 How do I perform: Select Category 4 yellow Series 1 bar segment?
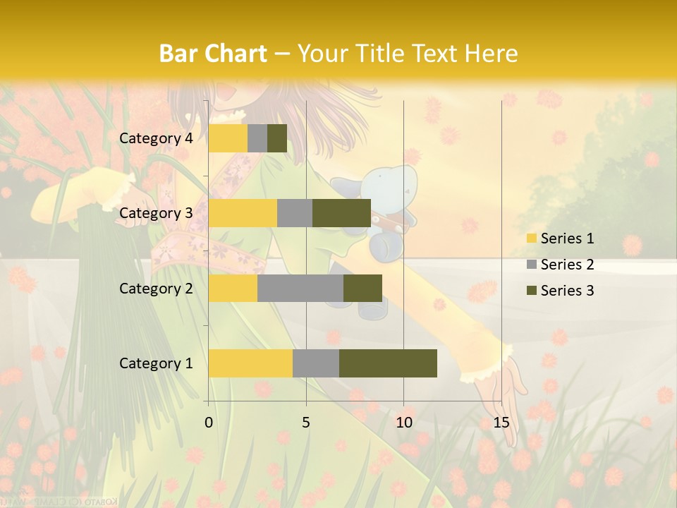click(228, 138)
